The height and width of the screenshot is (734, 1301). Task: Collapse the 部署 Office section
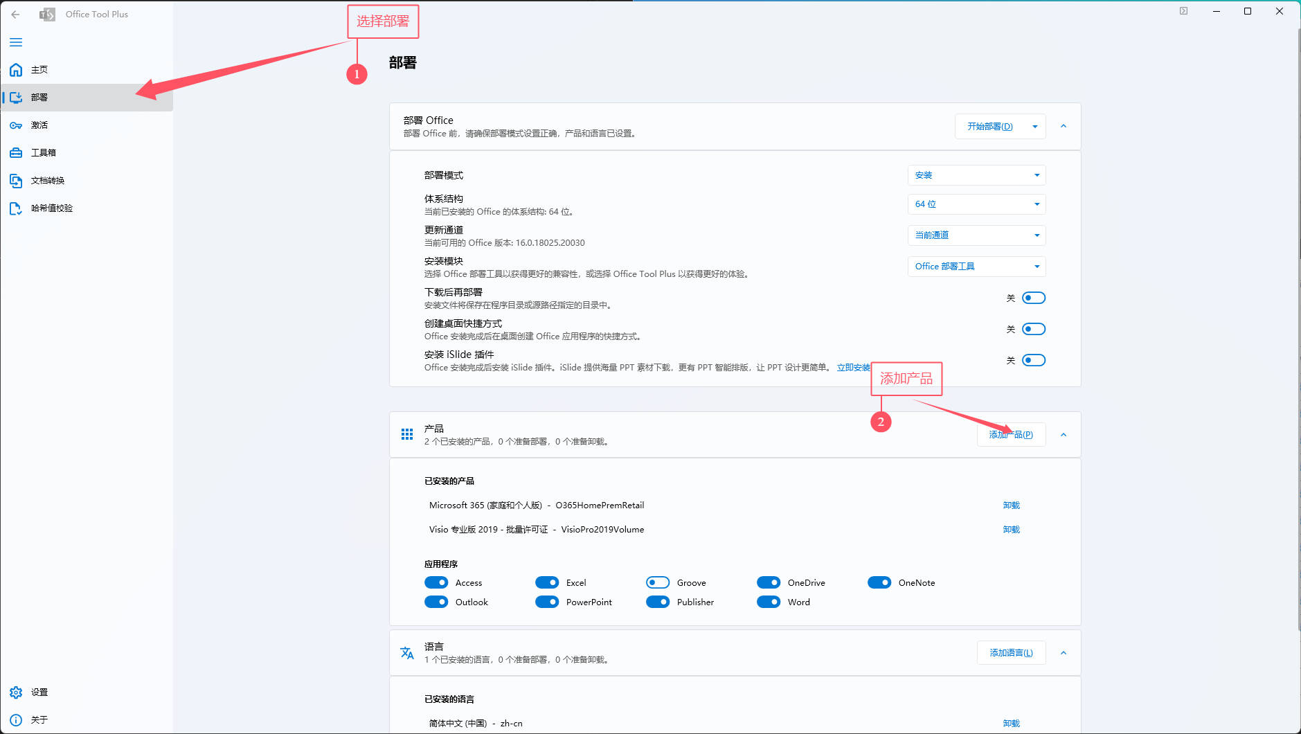pos(1064,126)
